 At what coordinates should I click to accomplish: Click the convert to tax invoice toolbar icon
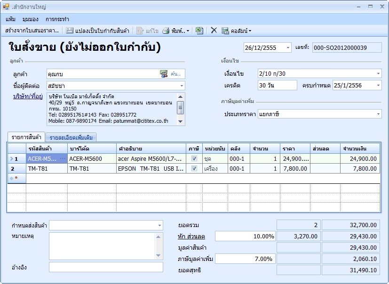tap(70, 31)
